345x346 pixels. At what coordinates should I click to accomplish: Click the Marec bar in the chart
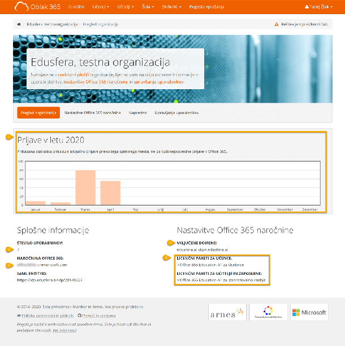(x=85, y=187)
